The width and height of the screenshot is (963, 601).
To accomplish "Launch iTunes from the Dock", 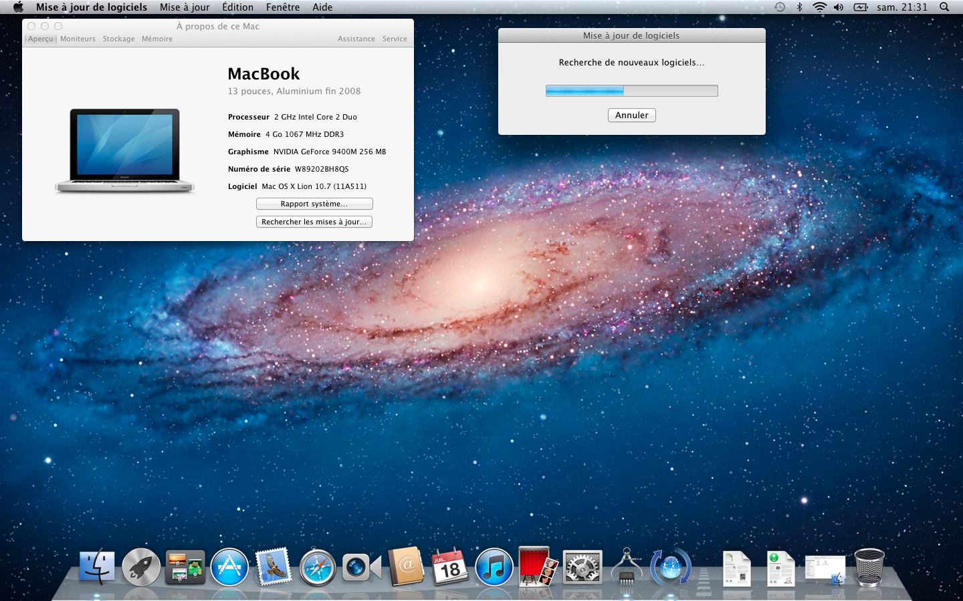I will 494,568.
